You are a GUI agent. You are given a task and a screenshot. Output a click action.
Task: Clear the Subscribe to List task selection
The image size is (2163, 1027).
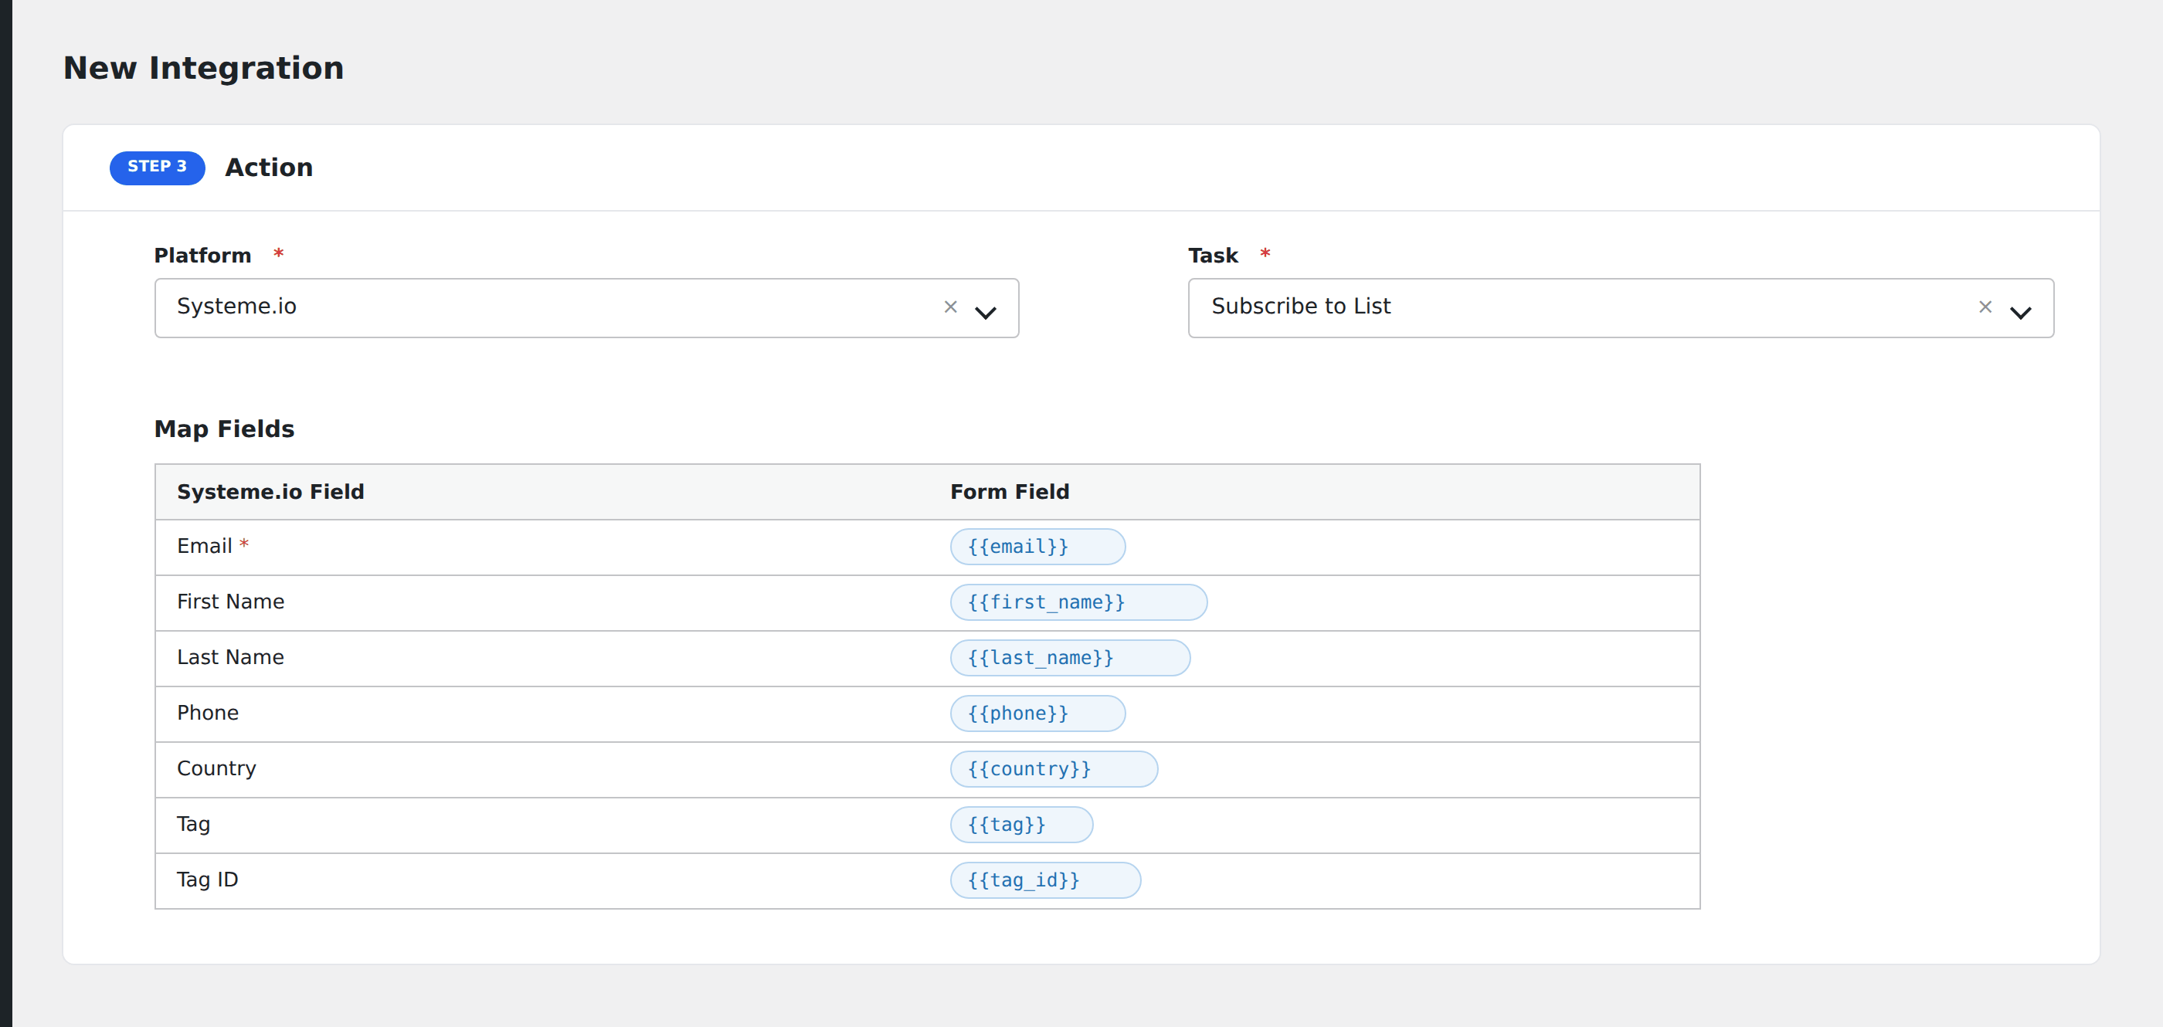(1985, 307)
